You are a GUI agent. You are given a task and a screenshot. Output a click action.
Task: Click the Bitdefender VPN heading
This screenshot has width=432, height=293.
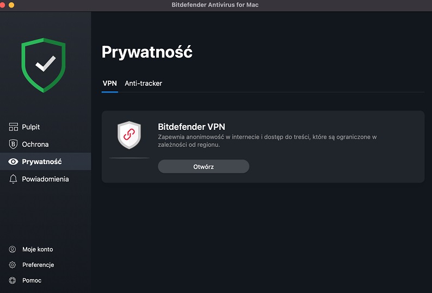coord(192,127)
